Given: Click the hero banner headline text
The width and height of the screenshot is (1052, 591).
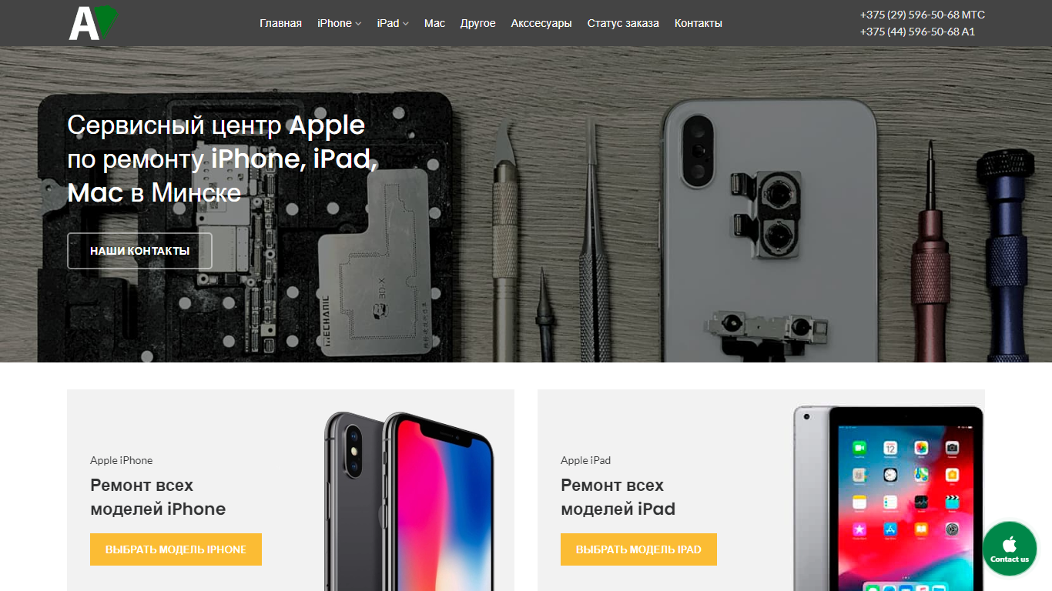Looking at the screenshot, I should (223, 159).
